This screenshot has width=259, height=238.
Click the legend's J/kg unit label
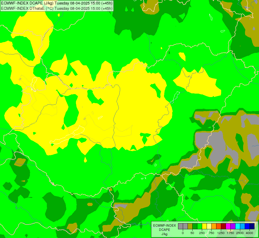pos(164,234)
